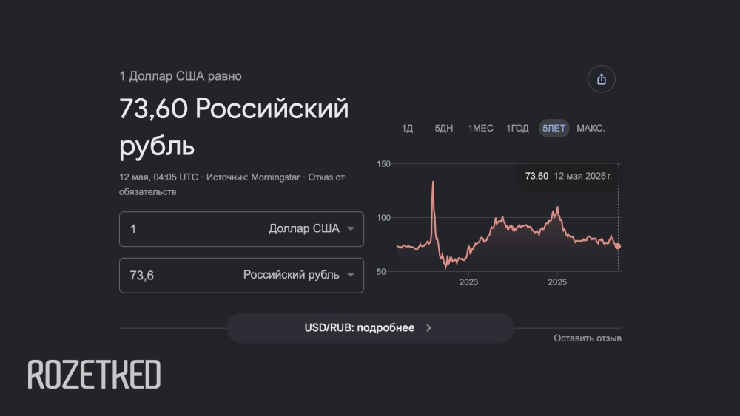Click the Оставить отзыв feedback link
This screenshot has width=740, height=416.
[588, 338]
